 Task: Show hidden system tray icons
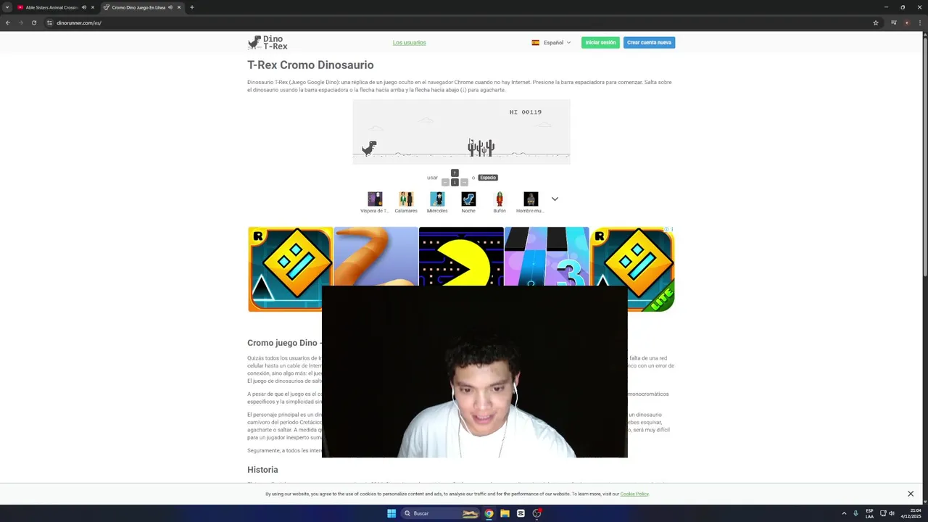pyautogui.click(x=844, y=513)
